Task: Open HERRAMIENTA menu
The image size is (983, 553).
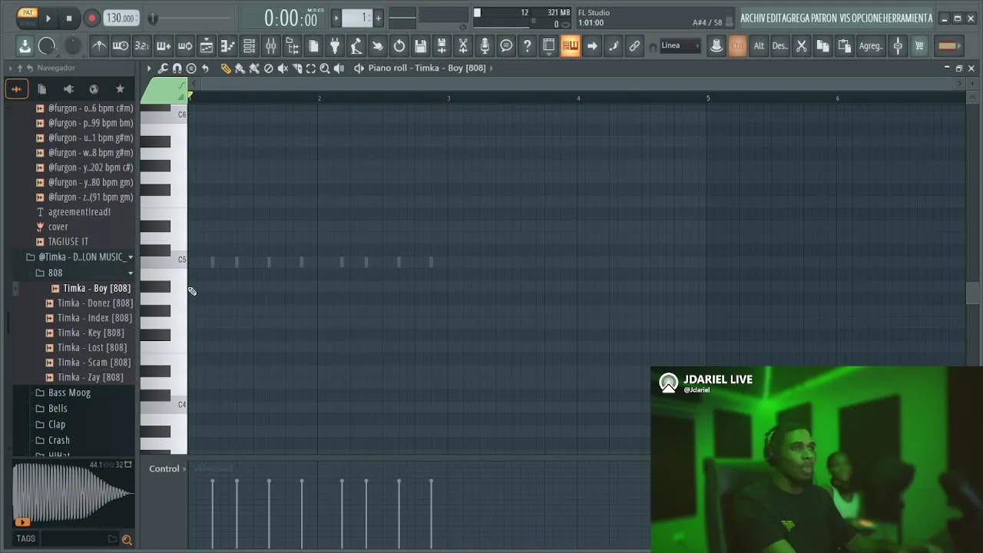Action: pos(908,18)
